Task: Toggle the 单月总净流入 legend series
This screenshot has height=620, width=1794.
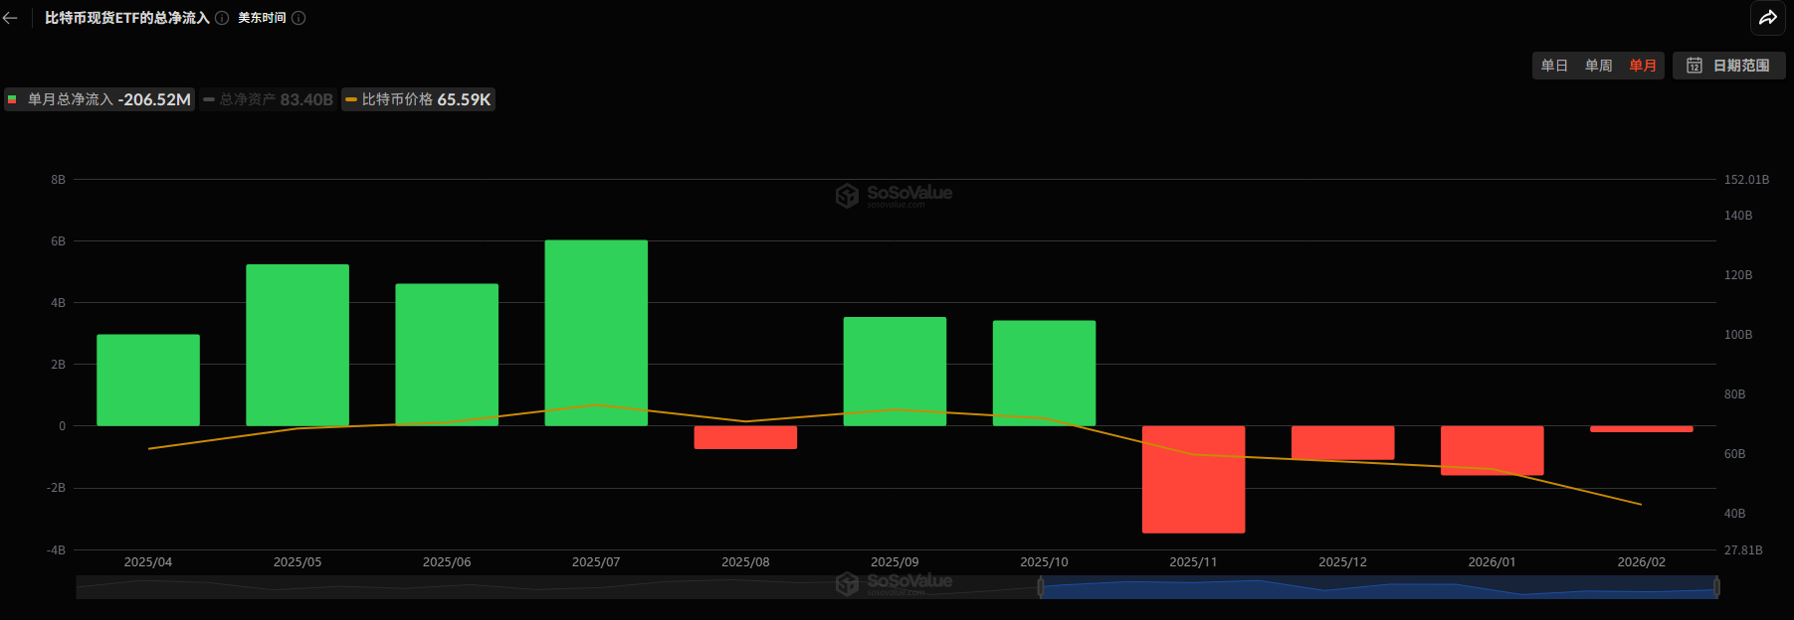Action: 100,99
